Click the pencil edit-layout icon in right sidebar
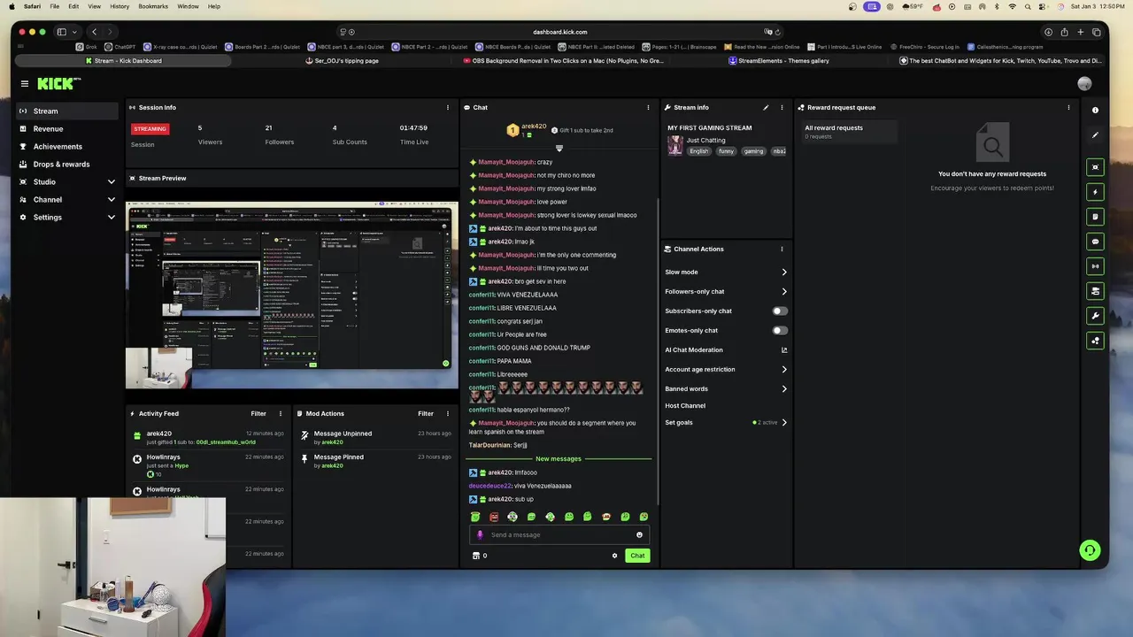The height and width of the screenshot is (637, 1133). point(1095,135)
